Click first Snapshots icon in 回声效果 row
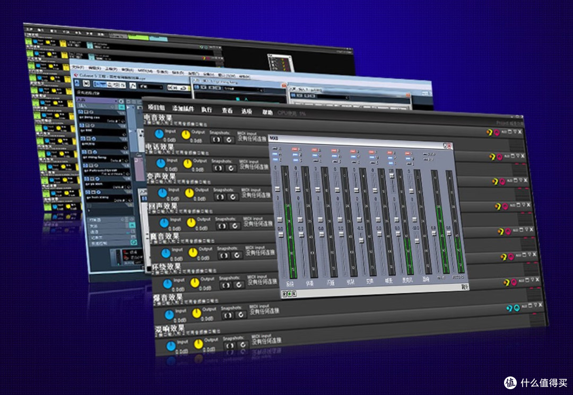This screenshot has height=395, width=573. (x=222, y=226)
